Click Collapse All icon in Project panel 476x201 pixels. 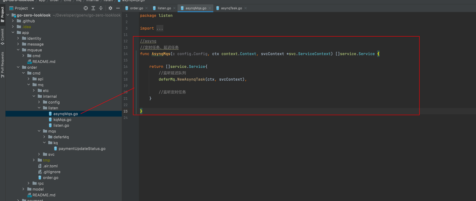pos(101,8)
